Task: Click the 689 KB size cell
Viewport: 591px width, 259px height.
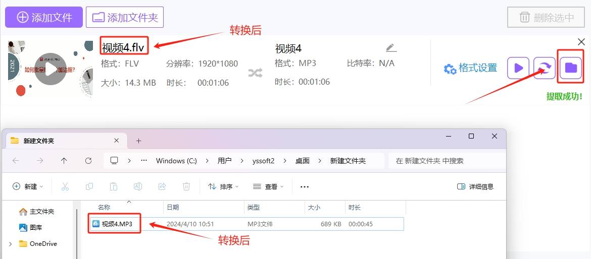Action: click(331, 224)
